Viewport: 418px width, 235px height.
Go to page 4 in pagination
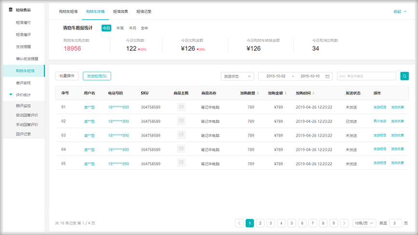[281, 223]
